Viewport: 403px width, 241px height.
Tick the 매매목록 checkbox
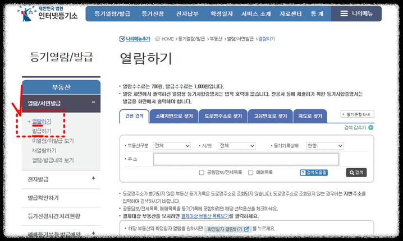tap(250, 173)
